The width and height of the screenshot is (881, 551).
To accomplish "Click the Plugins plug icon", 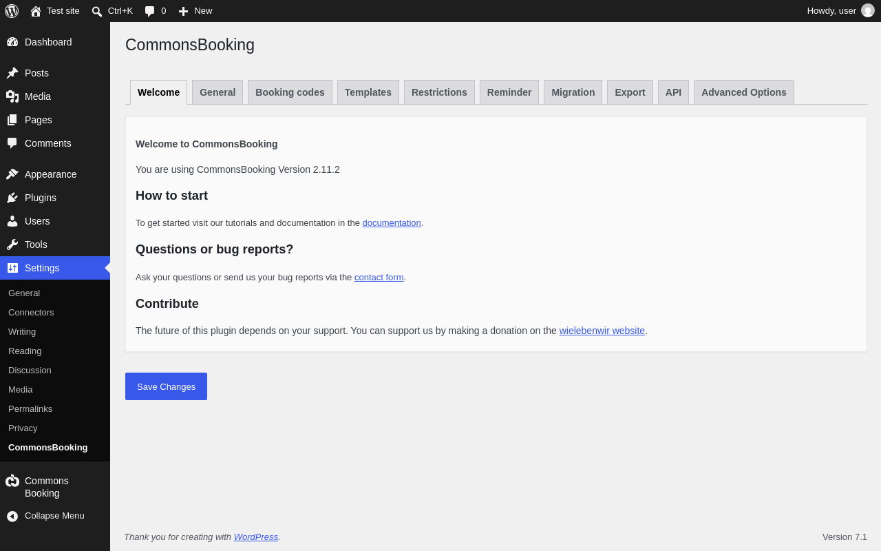I will click(x=12, y=198).
